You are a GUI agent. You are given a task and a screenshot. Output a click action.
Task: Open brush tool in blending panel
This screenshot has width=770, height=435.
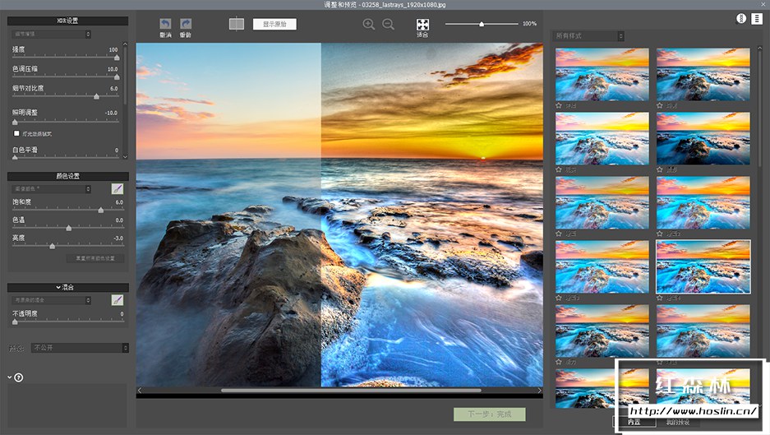pyautogui.click(x=118, y=300)
